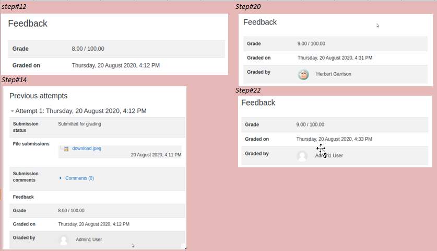Click the 'File submissions' row label

coord(31,144)
